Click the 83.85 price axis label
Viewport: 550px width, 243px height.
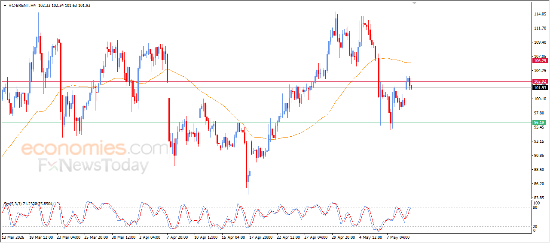coord(539,198)
